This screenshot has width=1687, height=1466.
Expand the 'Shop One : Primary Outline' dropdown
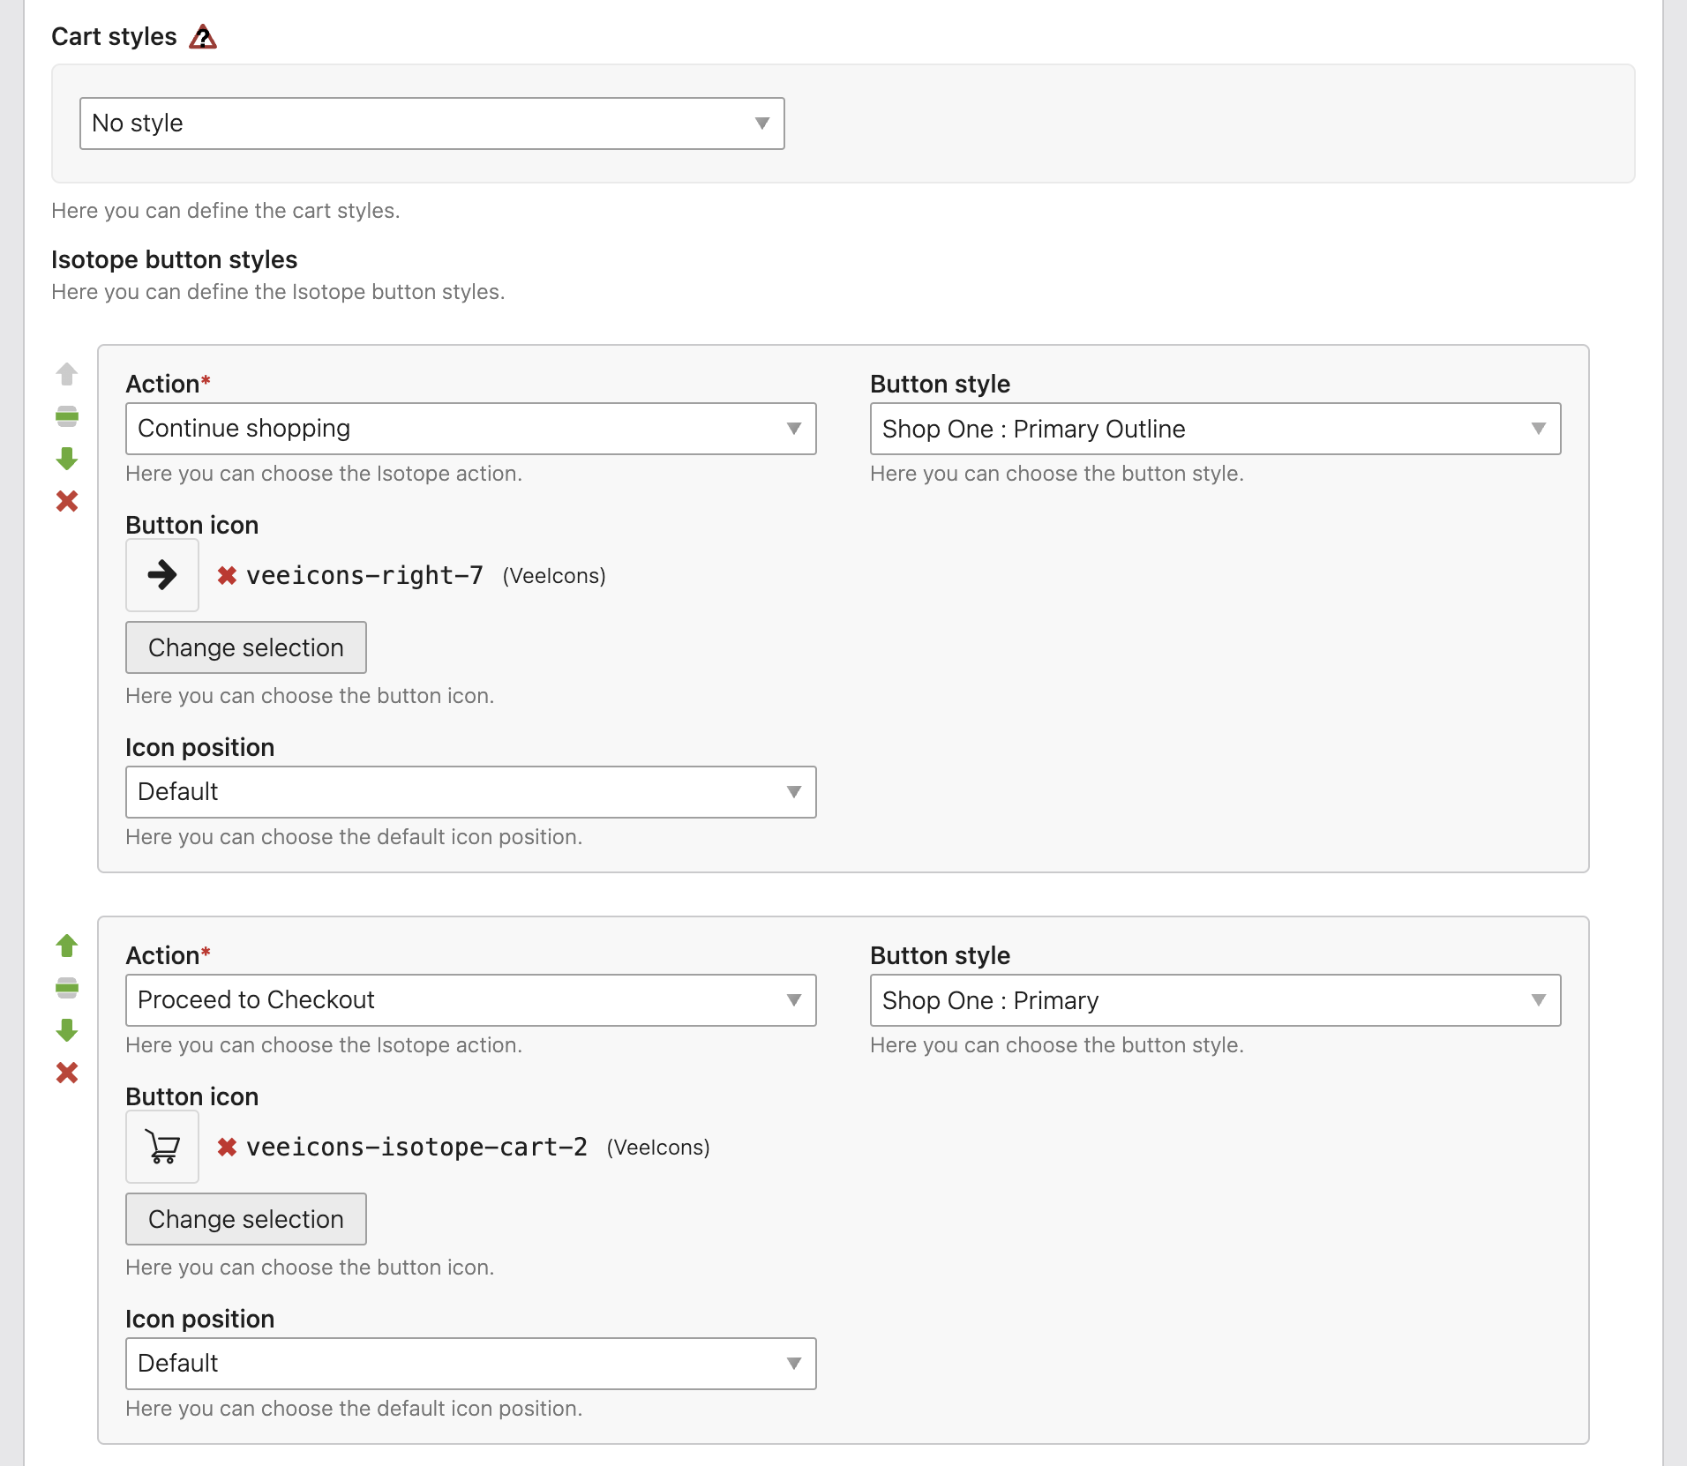pos(1215,429)
